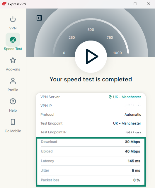
Task: Open the Help question mark section
Action: point(13,105)
